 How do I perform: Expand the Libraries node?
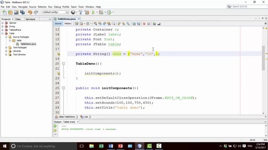(6, 51)
